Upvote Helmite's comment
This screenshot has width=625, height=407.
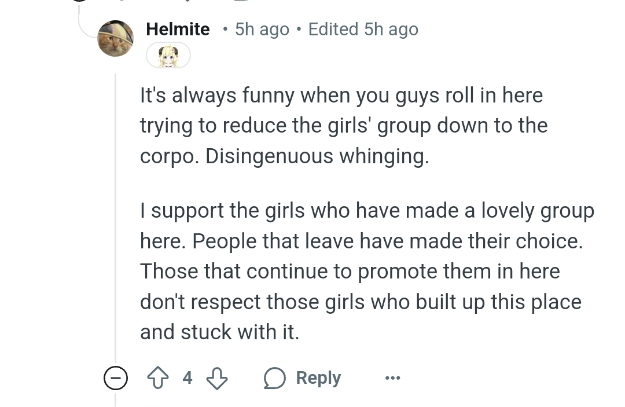click(x=158, y=377)
